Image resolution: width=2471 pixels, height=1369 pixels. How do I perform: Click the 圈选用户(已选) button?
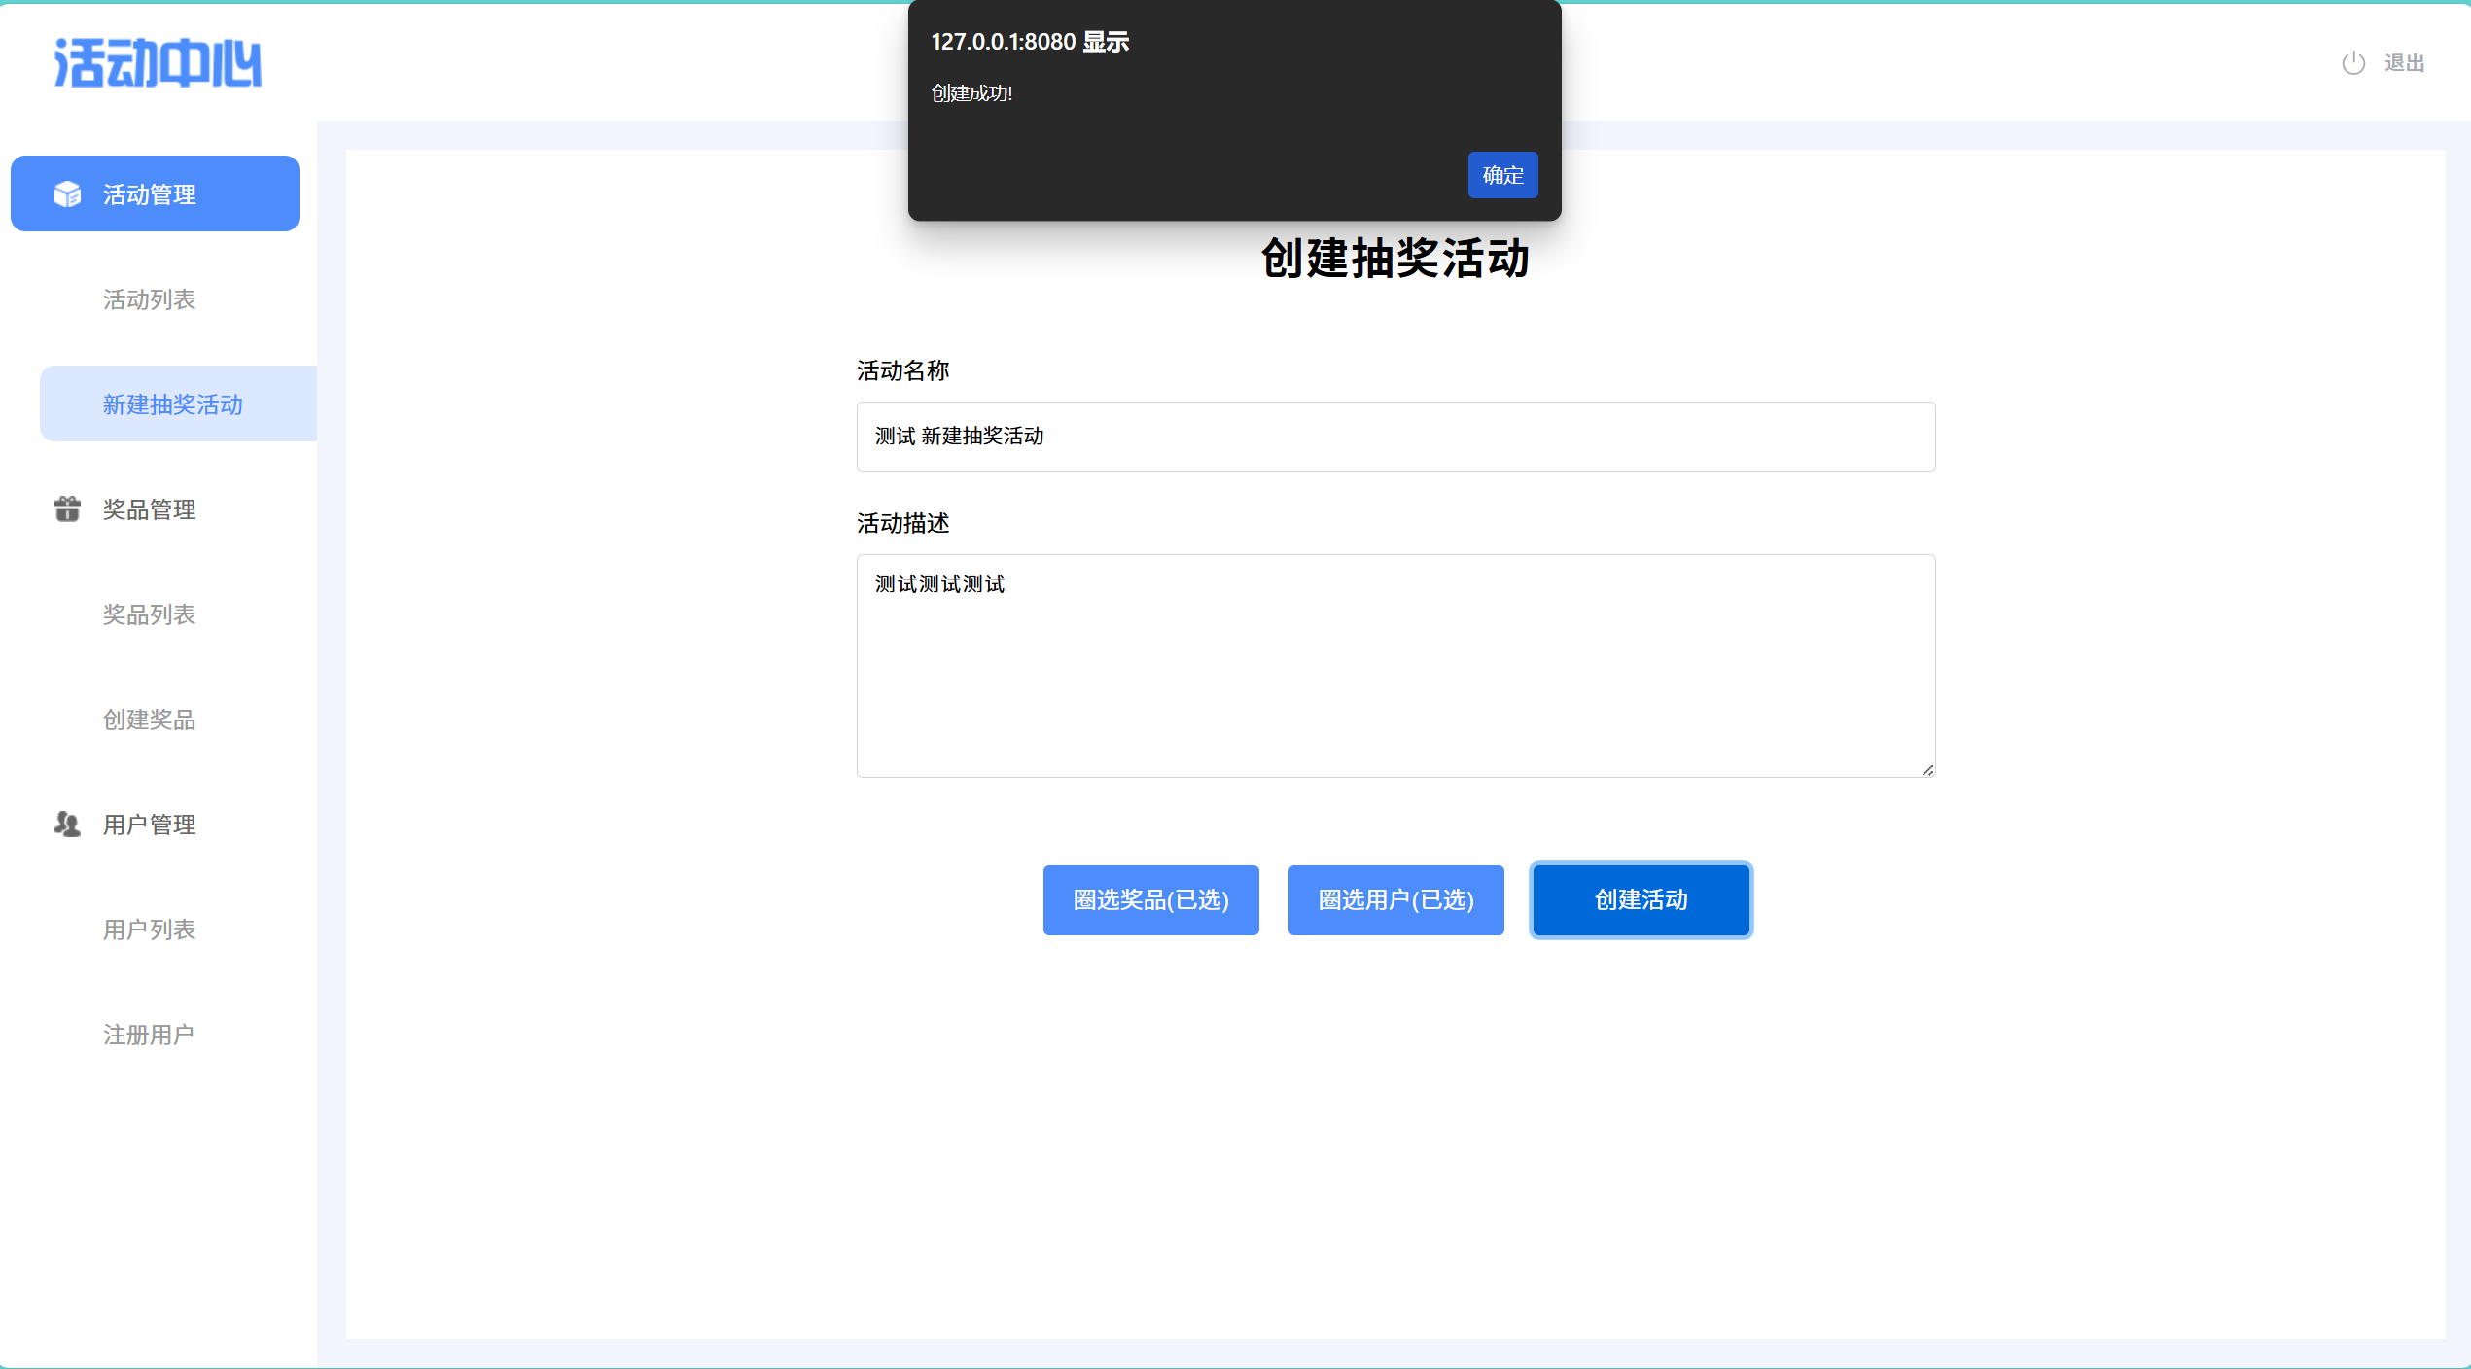(x=1395, y=899)
